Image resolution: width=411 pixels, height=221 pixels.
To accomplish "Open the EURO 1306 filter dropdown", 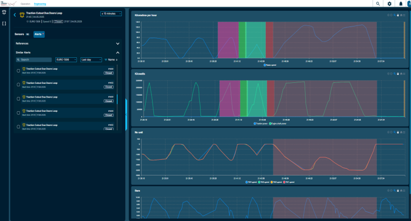I will pyautogui.click(x=66, y=59).
